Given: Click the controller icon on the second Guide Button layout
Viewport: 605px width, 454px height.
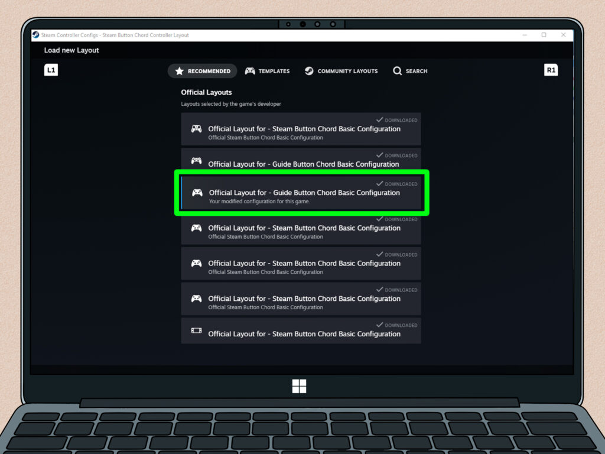Looking at the screenshot, I should [x=196, y=161].
